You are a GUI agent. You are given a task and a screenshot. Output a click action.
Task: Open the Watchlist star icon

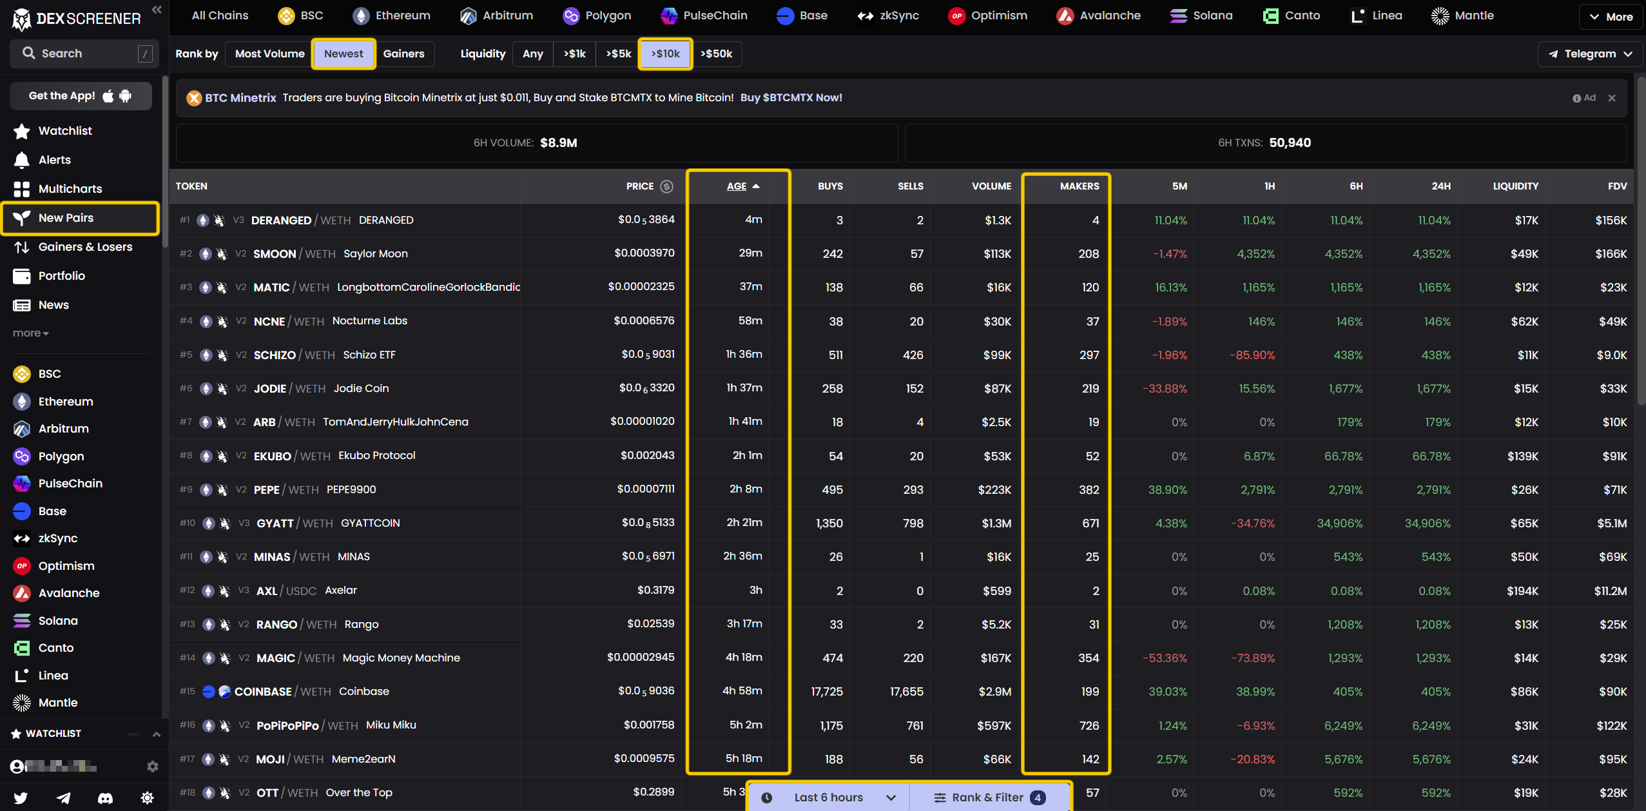coord(21,131)
